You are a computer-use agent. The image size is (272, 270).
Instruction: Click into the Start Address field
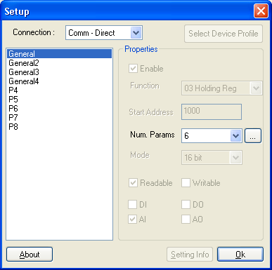(x=212, y=112)
